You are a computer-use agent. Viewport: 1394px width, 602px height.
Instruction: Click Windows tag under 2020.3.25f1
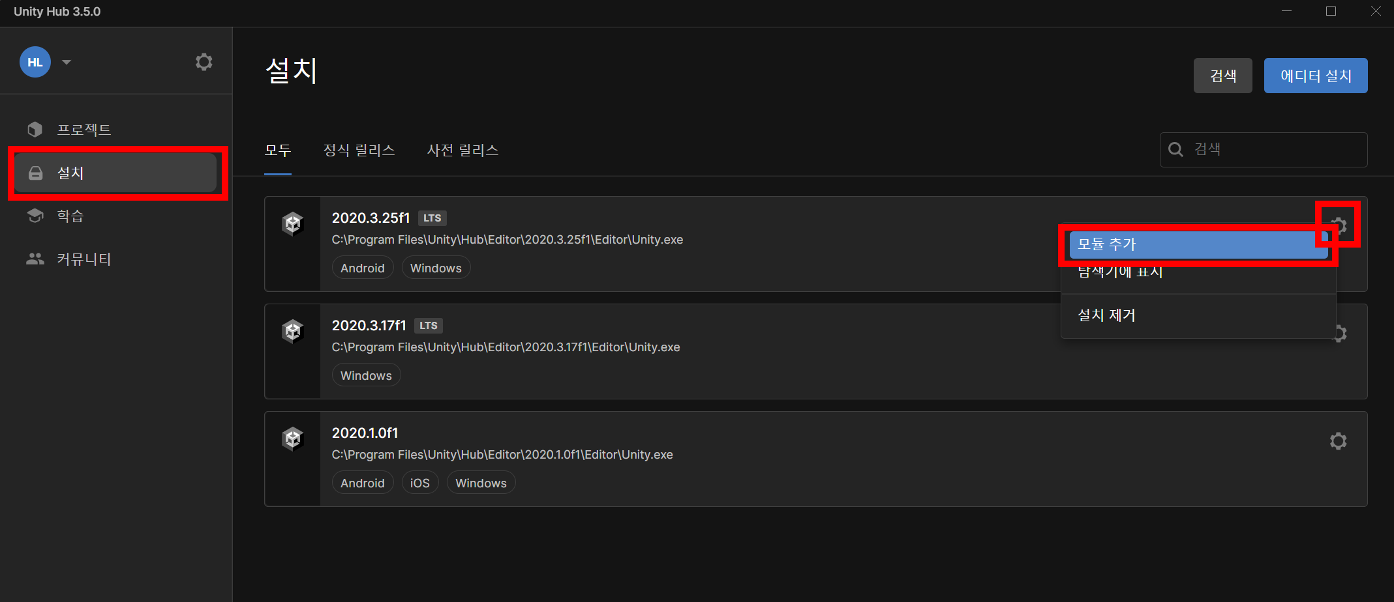[436, 268]
